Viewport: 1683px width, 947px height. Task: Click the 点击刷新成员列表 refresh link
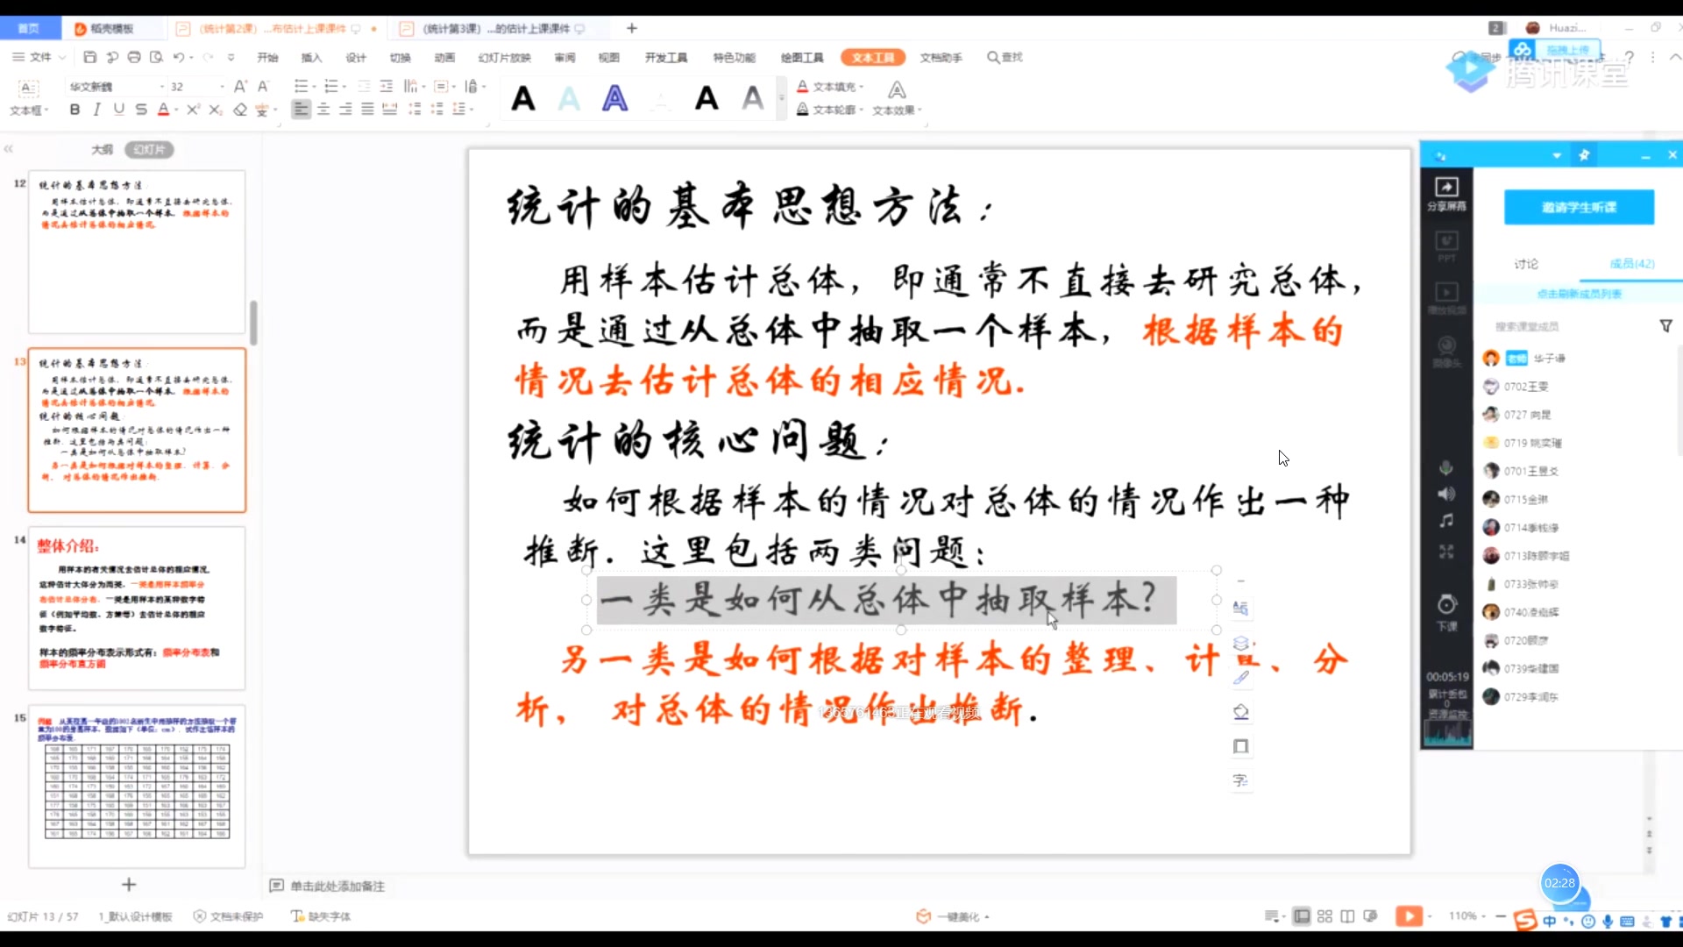tap(1578, 292)
